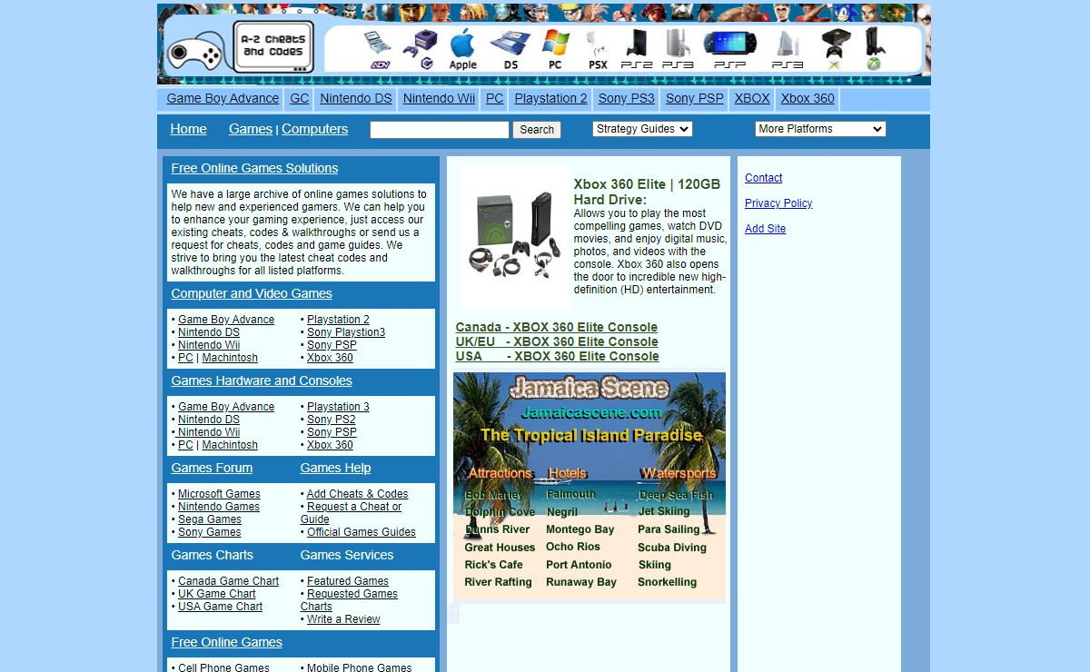Viewport: 1090px width, 672px height.
Task: Click the Games Forum heading link
Action: [212, 468]
